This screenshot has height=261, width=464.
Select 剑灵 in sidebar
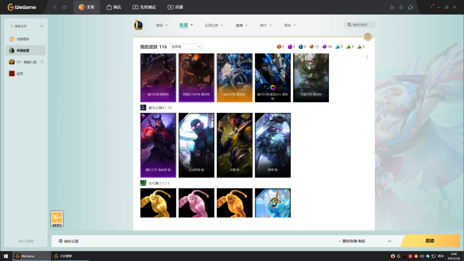26,73
